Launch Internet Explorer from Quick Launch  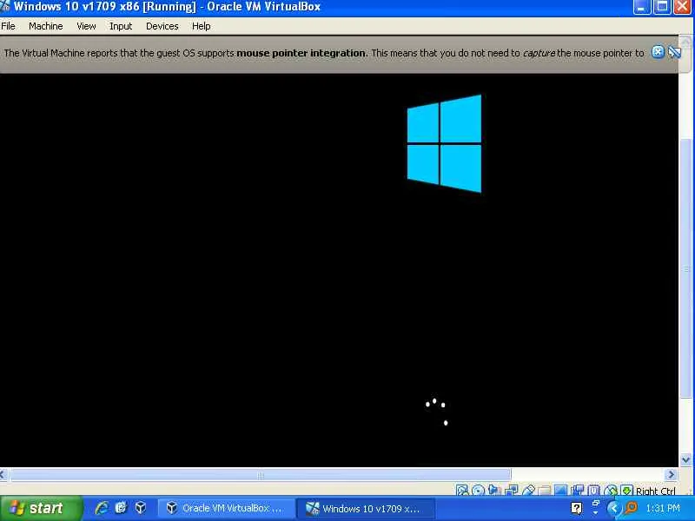tap(102, 508)
